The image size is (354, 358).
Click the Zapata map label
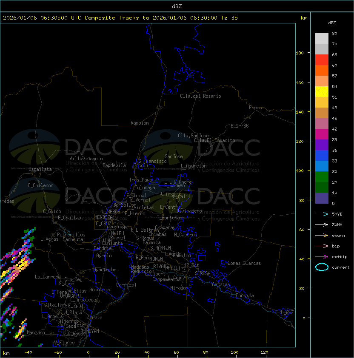pyautogui.click(x=94, y=317)
